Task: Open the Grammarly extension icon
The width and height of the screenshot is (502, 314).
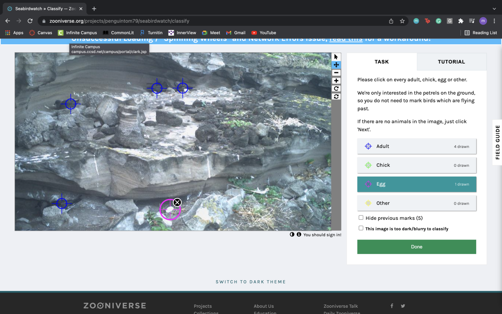Action: pos(438,21)
